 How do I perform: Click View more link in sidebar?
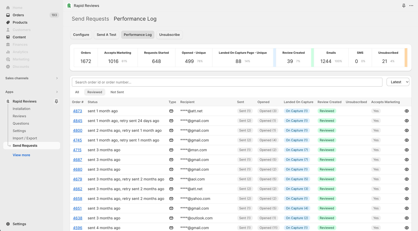click(x=21, y=155)
